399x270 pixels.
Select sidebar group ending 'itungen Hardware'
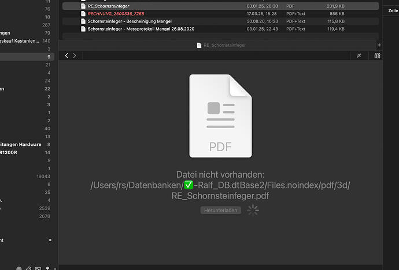27,144
